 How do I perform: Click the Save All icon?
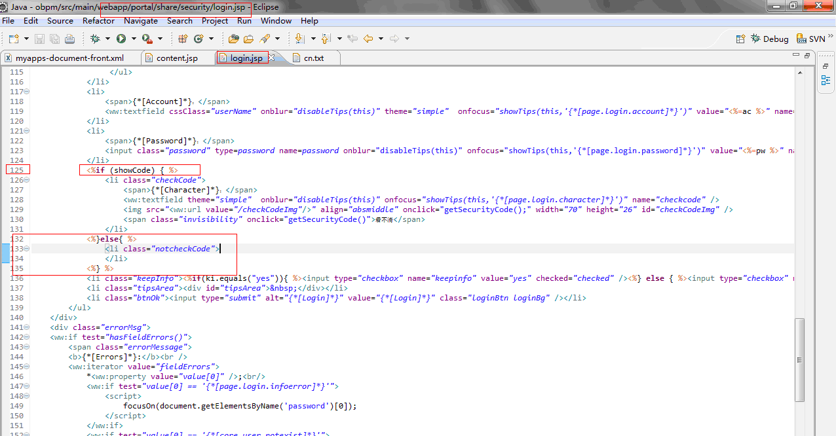pos(54,39)
